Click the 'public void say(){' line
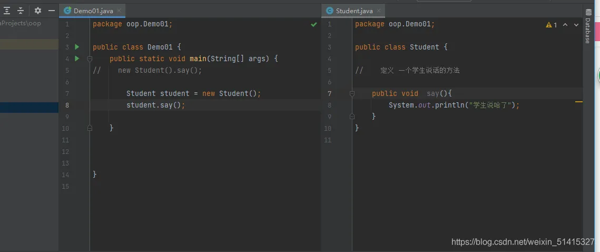 tap(412, 93)
